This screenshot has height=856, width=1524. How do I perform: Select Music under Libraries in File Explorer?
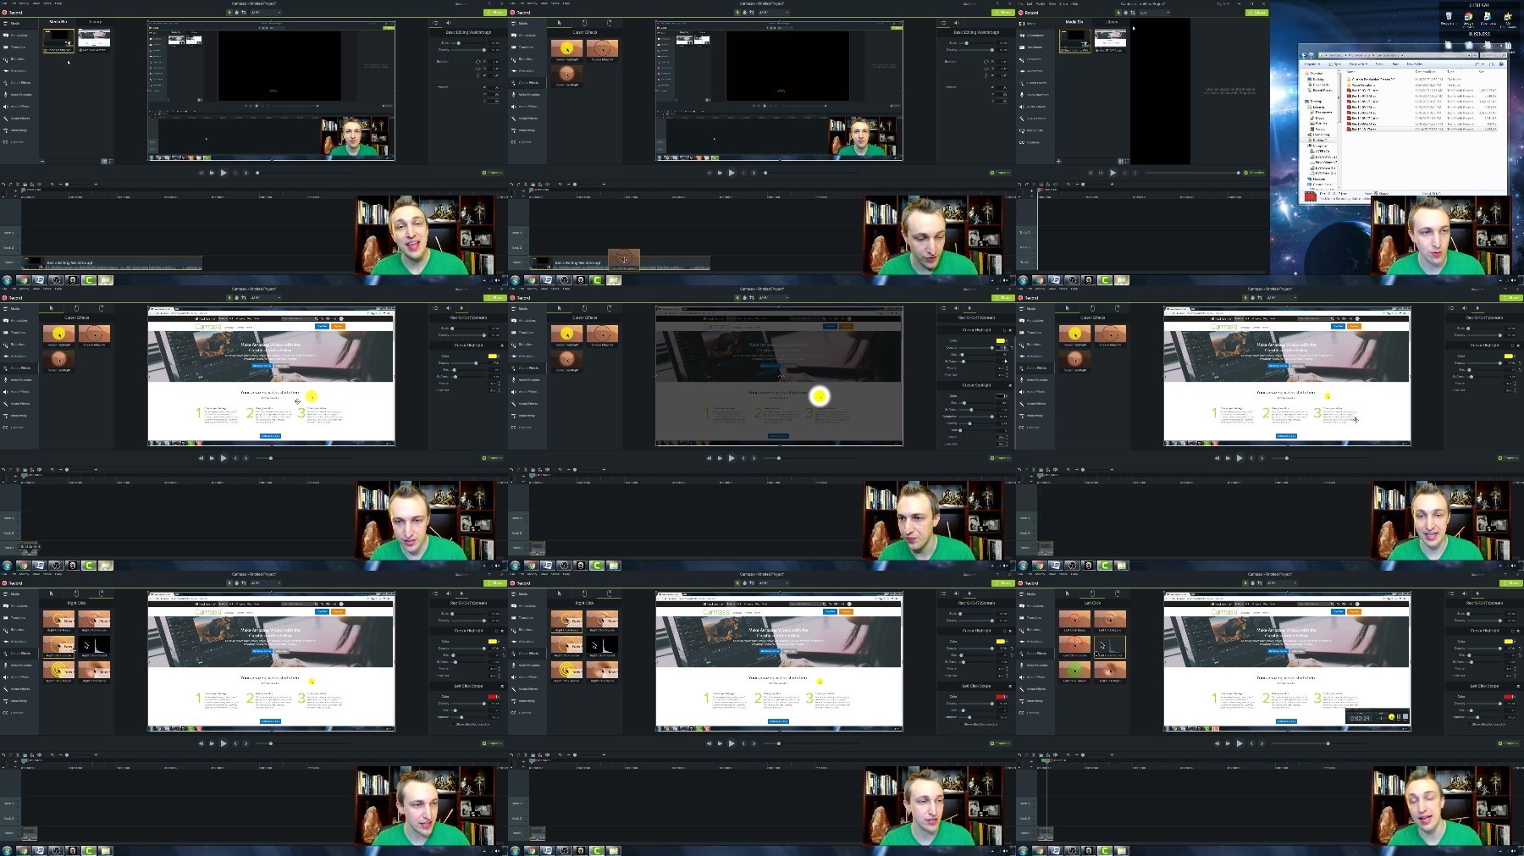pyautogui.click(x=1318, y=118)
